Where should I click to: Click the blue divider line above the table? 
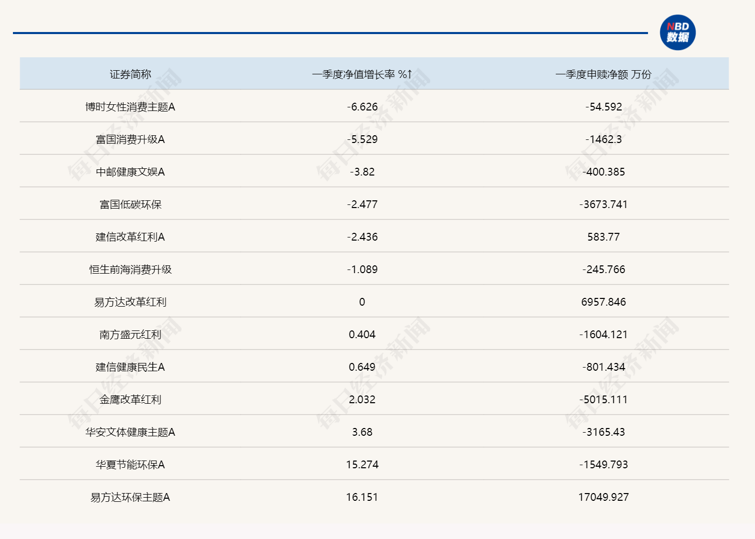click(x=331, y=33)
